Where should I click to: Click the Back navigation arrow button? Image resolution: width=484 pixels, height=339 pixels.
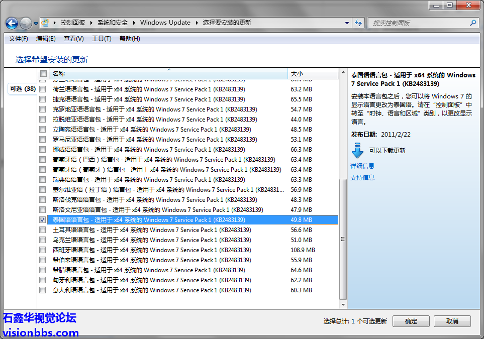pyautogui.click(x=12, y=23)
